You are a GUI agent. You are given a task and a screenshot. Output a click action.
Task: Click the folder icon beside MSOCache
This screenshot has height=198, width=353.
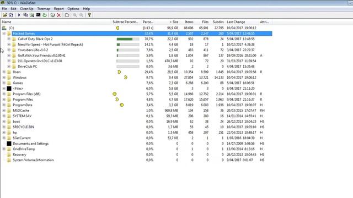(9, 111)
